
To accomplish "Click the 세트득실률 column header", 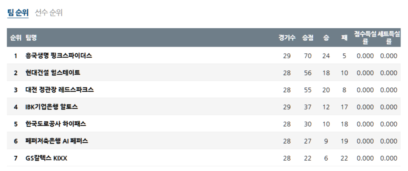I will click(x=389, y=38).
